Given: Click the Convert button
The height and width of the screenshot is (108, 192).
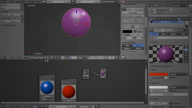Looking at the screenshot, I should 138,16.
